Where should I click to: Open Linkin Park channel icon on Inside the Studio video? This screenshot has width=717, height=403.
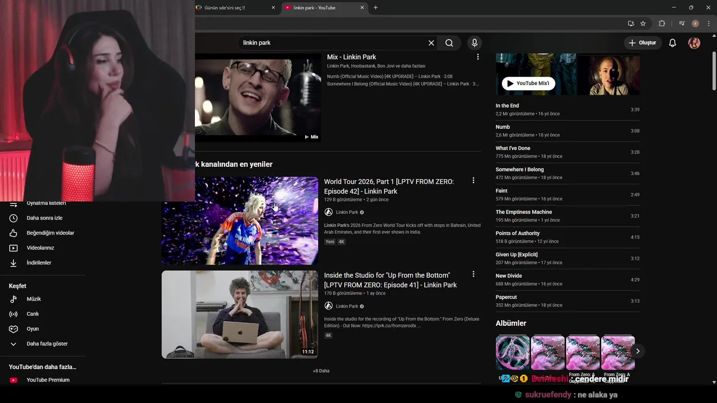tap(329, 306)
